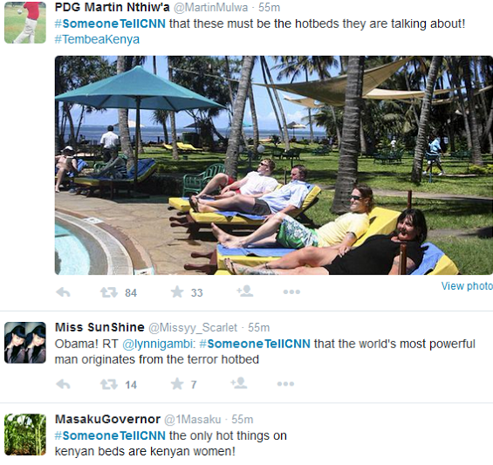The width and height of the screenshot is (493, 465).
Task: Open more options on the photo tweet
Action: [x=291, y=292]
